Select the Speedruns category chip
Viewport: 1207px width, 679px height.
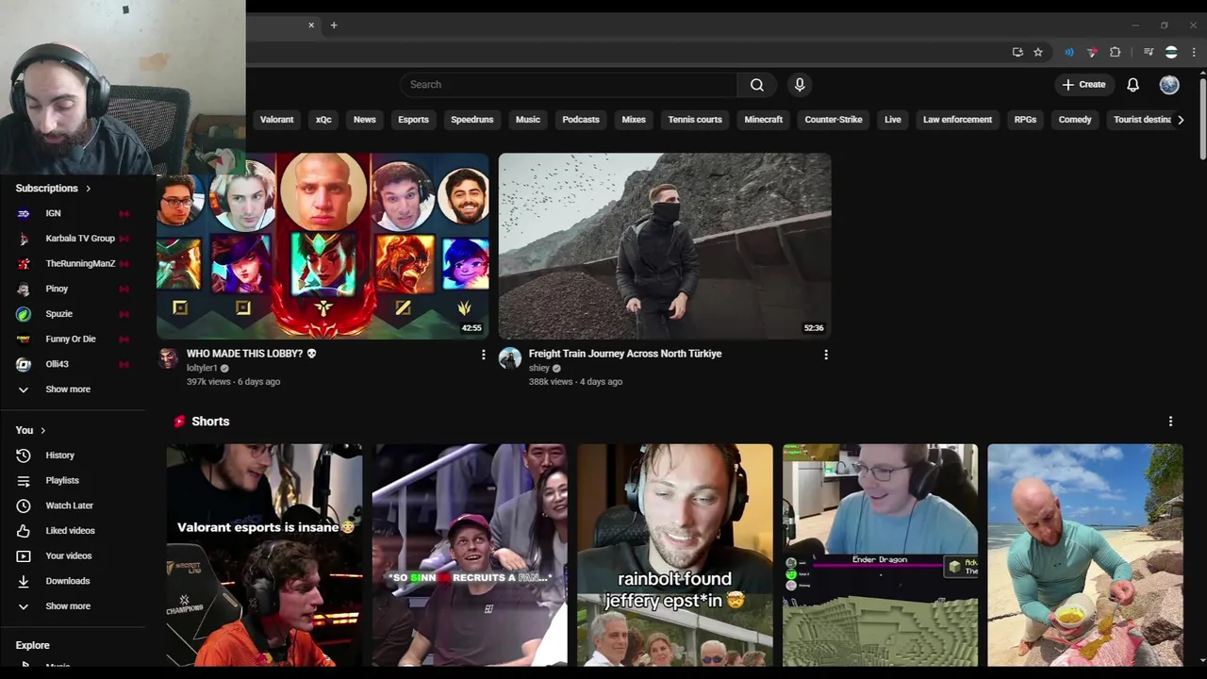tap(471, 120)
